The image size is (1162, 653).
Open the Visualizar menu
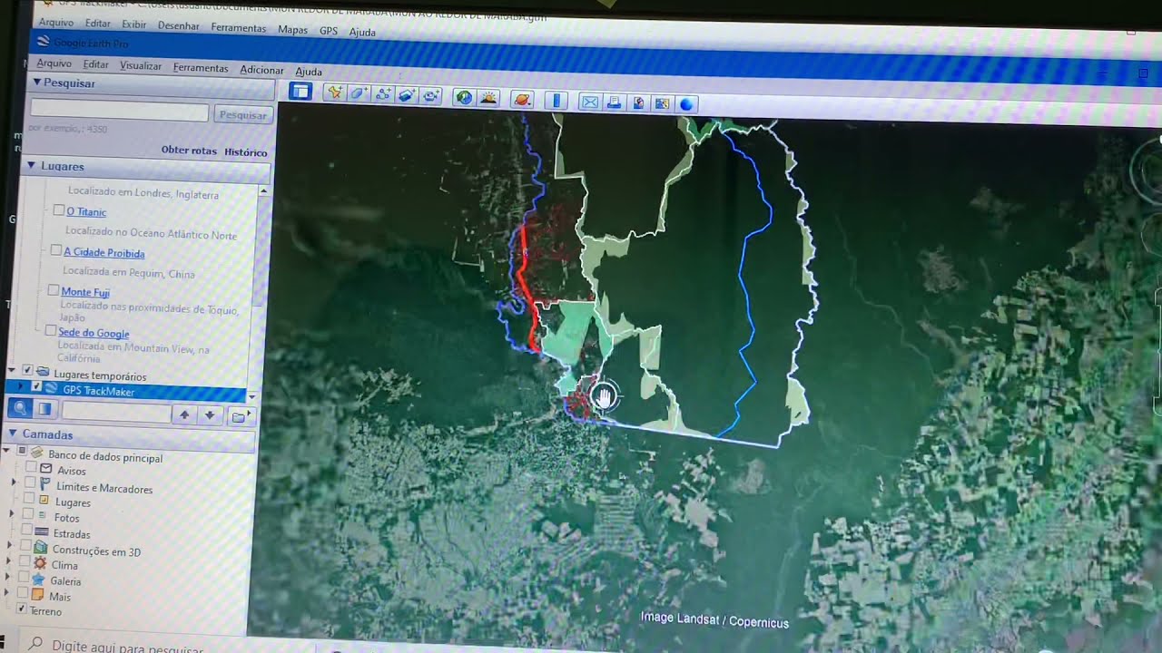tap(141, 66)
